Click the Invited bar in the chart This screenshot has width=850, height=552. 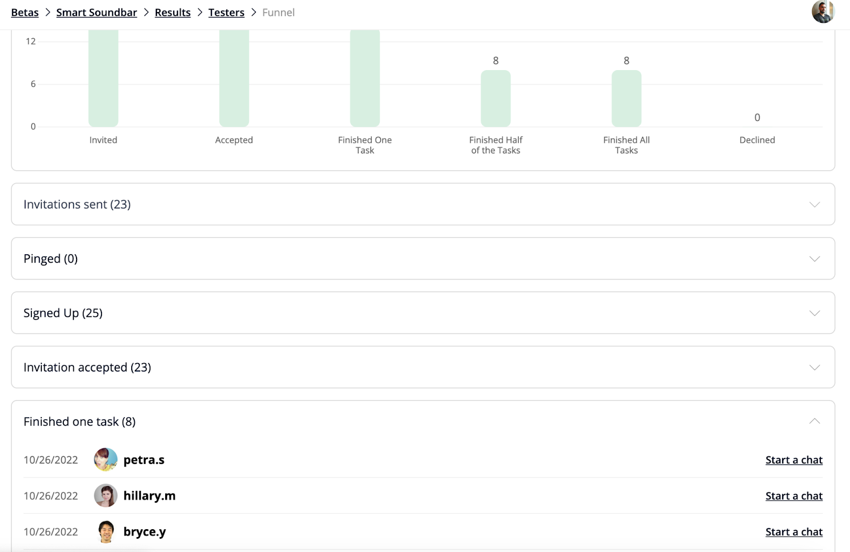tap(103, 79)
